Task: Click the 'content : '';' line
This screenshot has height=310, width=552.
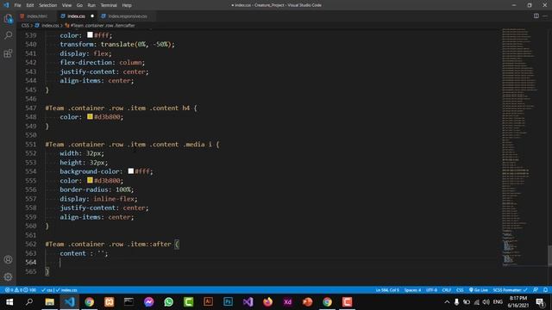Action: click(84, 253)
